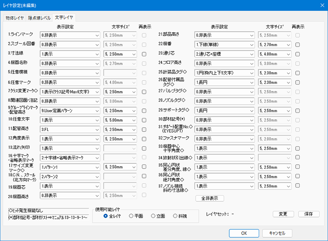Toggle redisplay checkbox for 34.放射状引出線
The image size is (328, 241).
[298, 157]
